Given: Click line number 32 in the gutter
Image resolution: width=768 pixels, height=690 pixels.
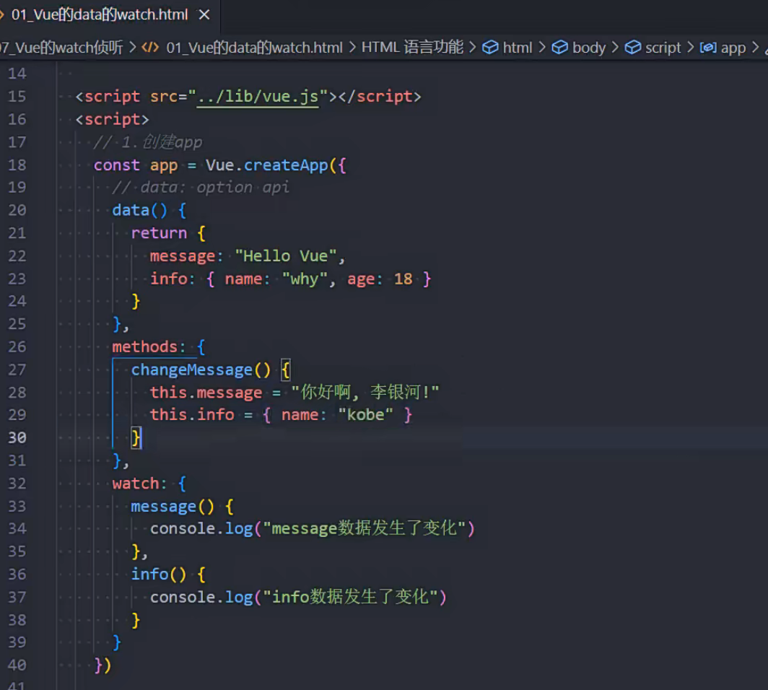Looking at the screenshot, I should pyautogui.click(x=17, y=484).
